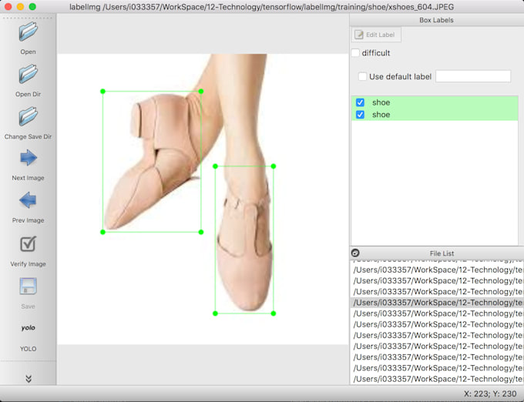
Task: Click the File List panel title
Action: coord(442,253)
